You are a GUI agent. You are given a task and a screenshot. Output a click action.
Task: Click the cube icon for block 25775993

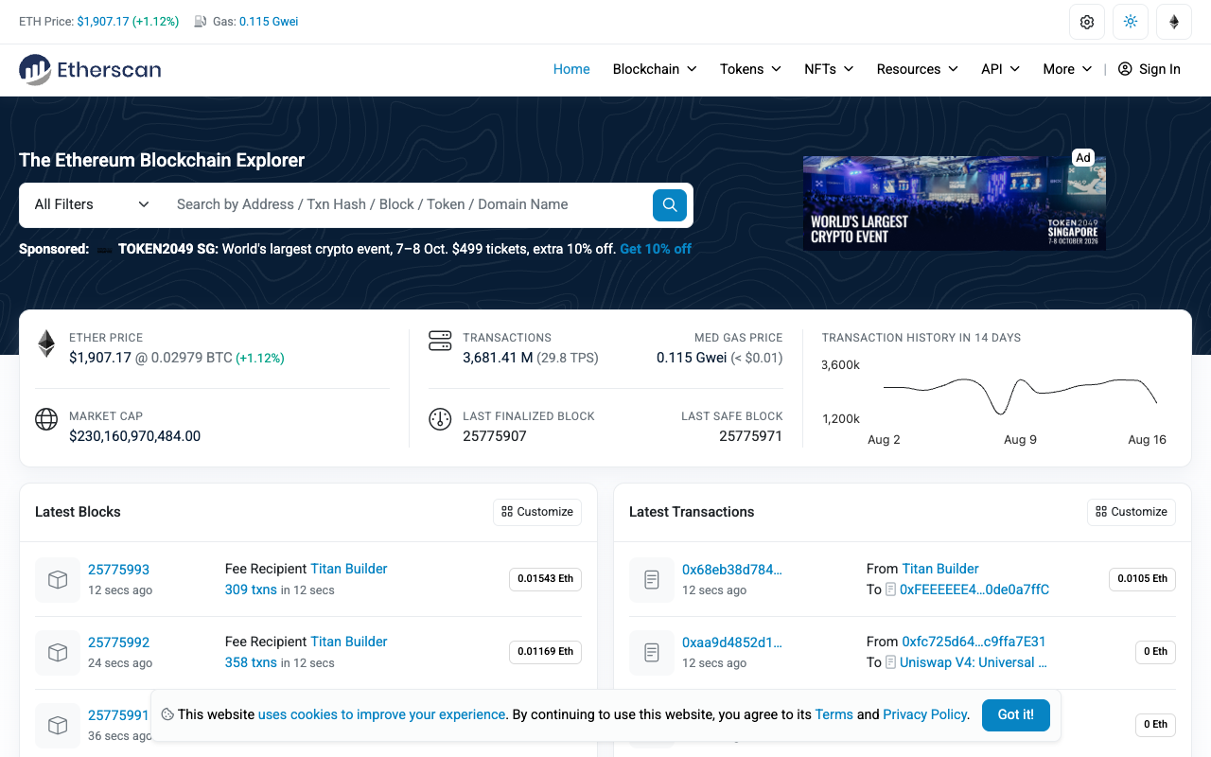coord(58,580)
